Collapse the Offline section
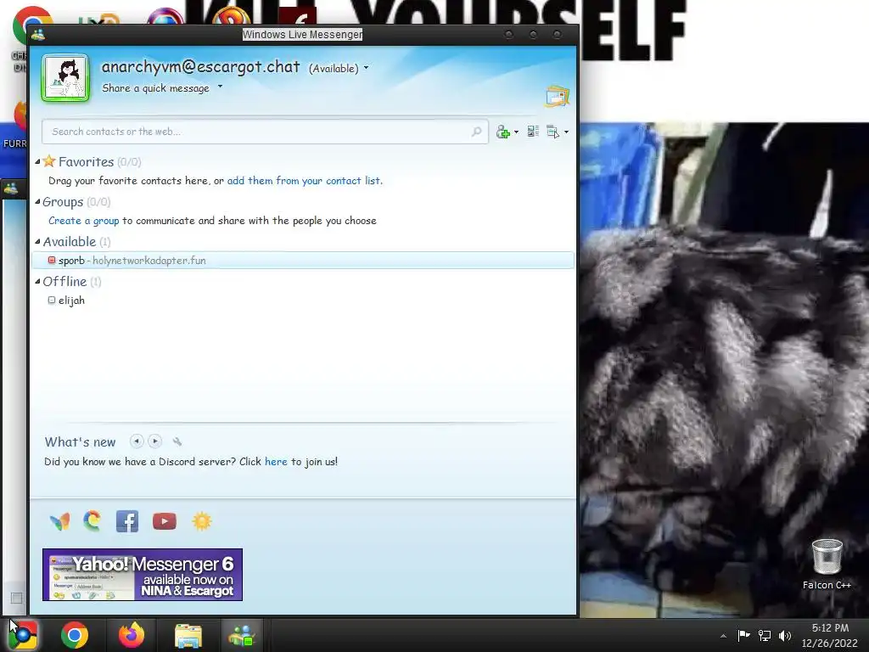Image resolution: width=869 pixels, height=652 pixels. (x=37, y=282)
